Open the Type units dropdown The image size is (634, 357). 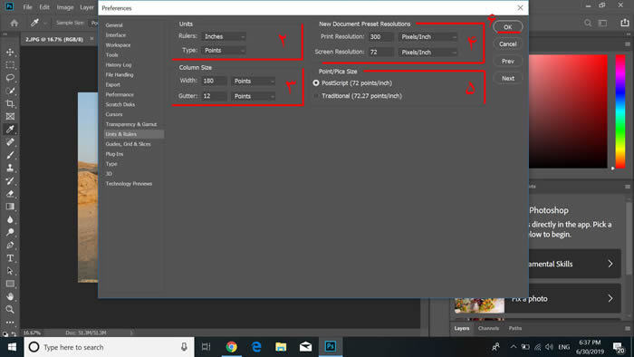tap(224, 51)
